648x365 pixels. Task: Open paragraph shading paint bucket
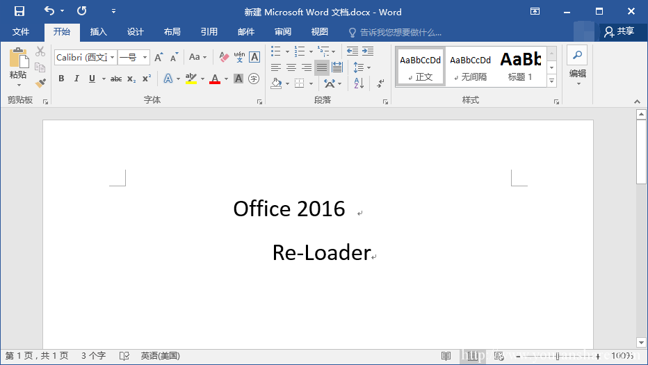[x=276, y=83]
